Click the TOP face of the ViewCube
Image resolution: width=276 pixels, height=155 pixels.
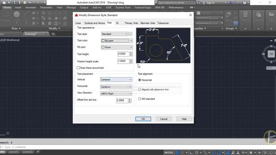pyautogui.click(x=271, y=54)
